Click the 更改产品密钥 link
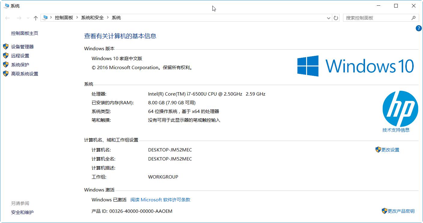The image size is (423, 223). click(x=401, y=211)
